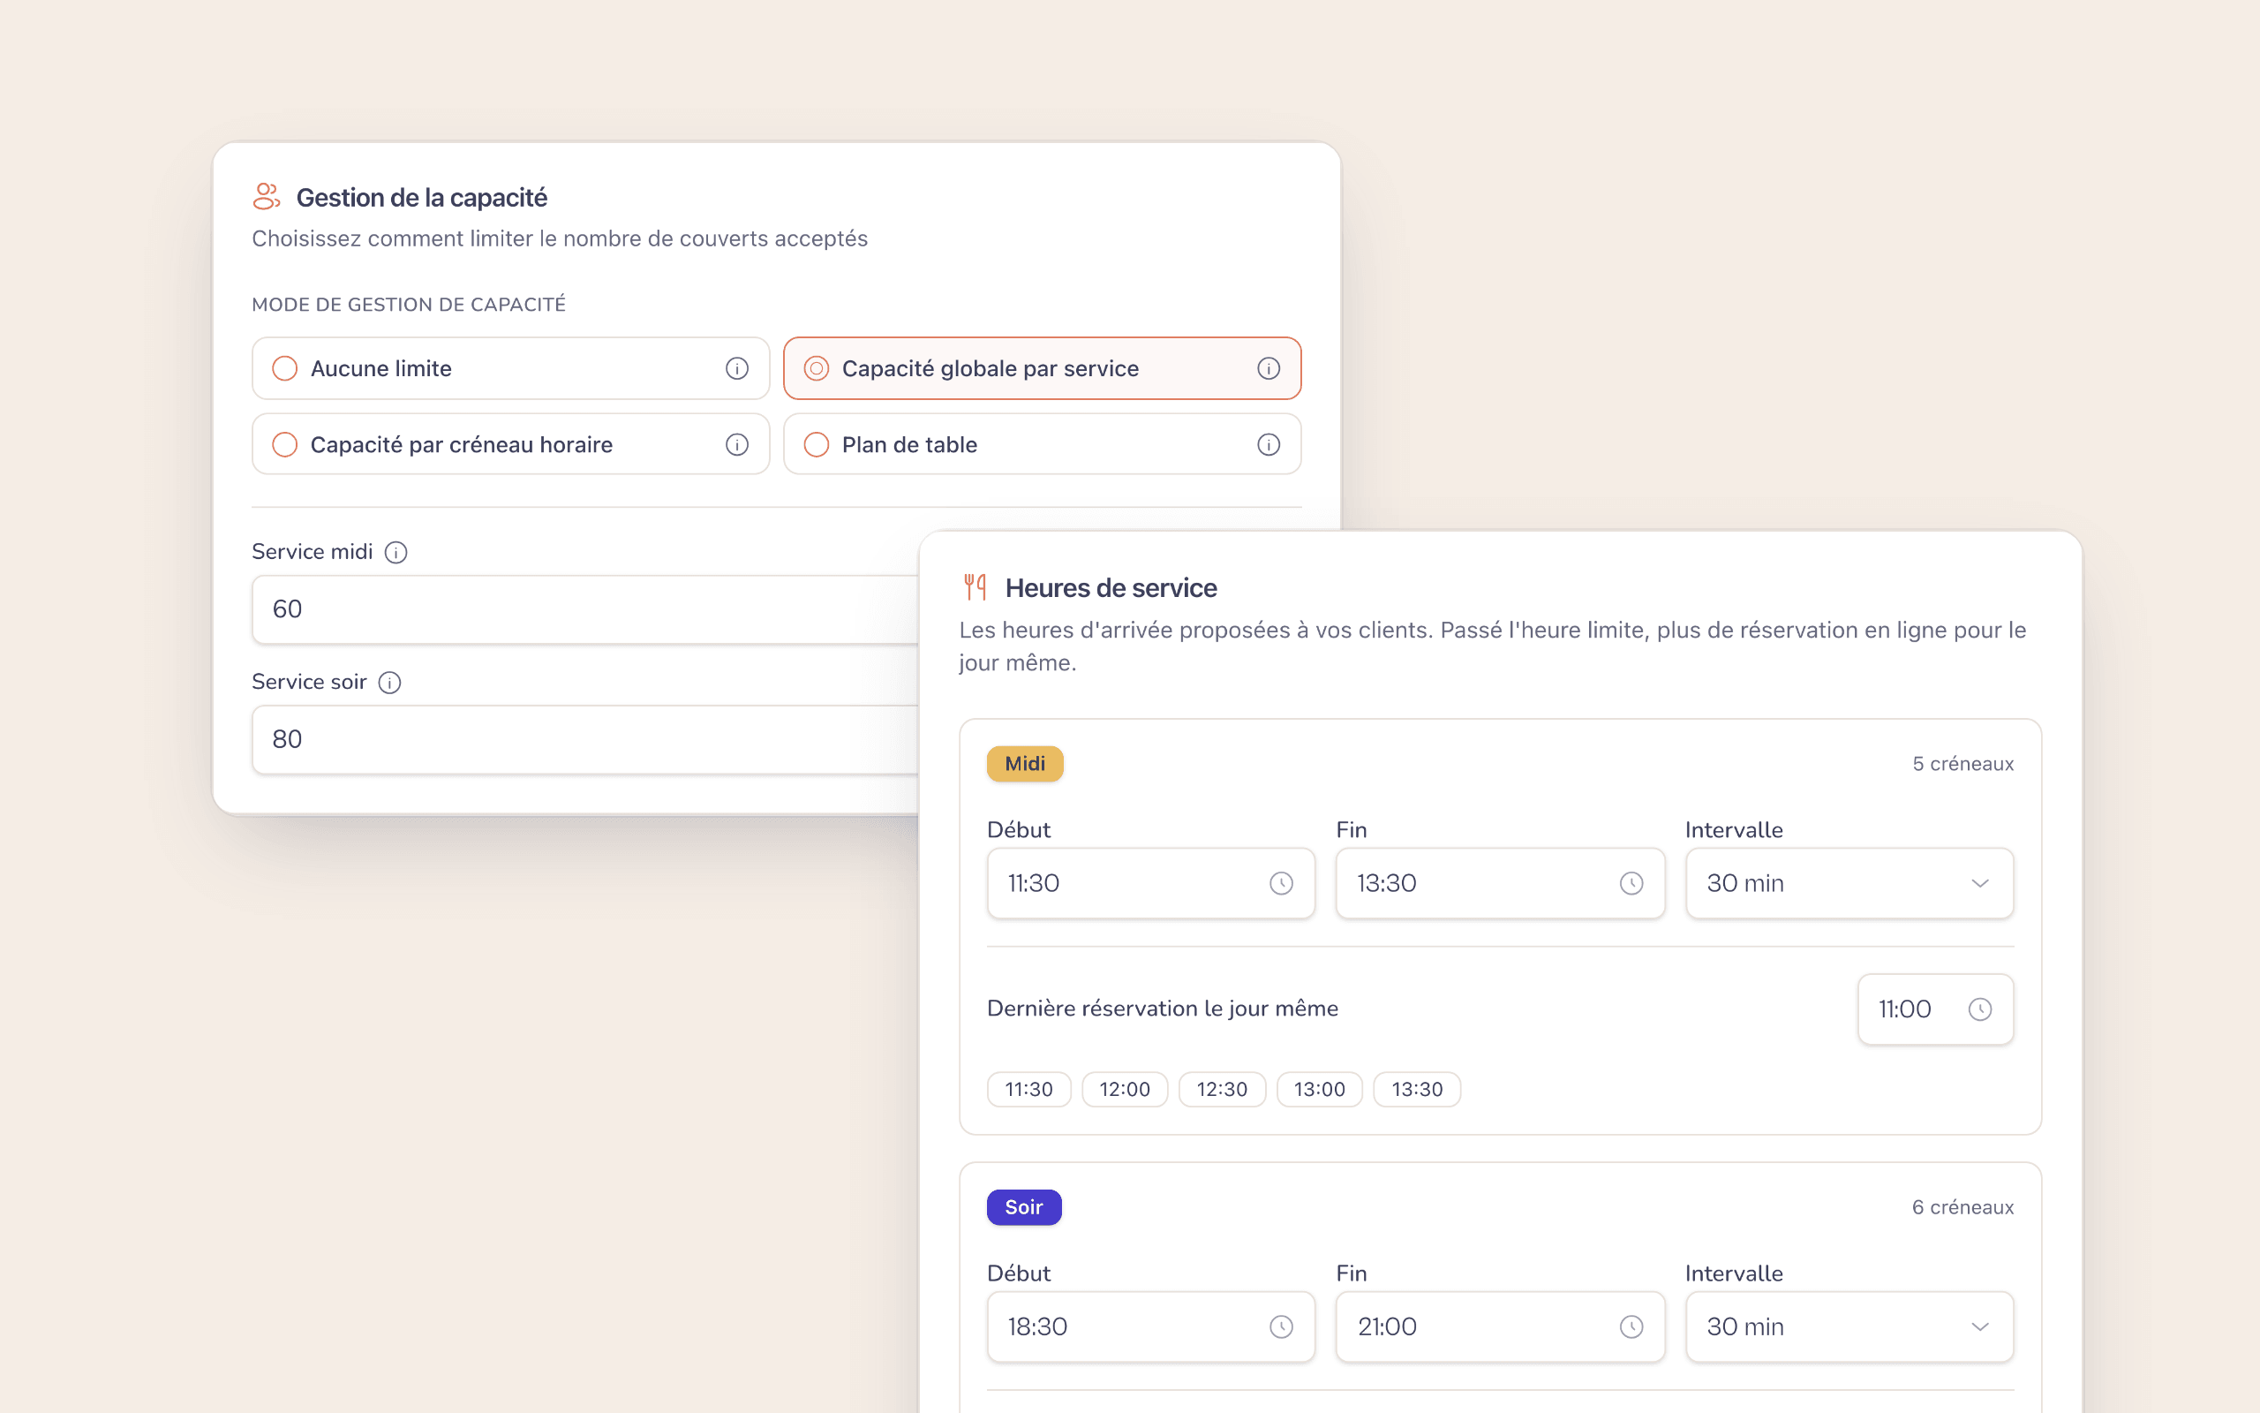Screen dimensions: 2260x1413
Task: Click the fork and knife Heures de service icon
Action: [x=975, y=587]
